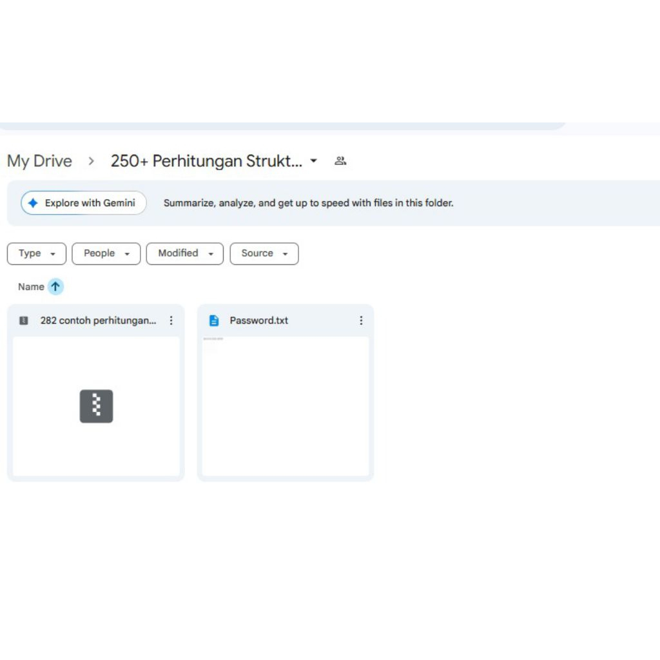Viewport: 660px width, 660px height.
Task: Open the Modified filter dropdown
Action: pos(185,253)
